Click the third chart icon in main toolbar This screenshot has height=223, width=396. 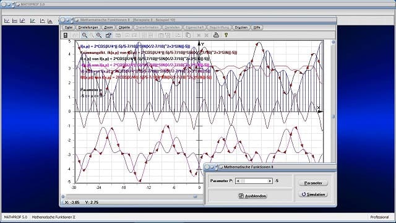coord(22,20)
